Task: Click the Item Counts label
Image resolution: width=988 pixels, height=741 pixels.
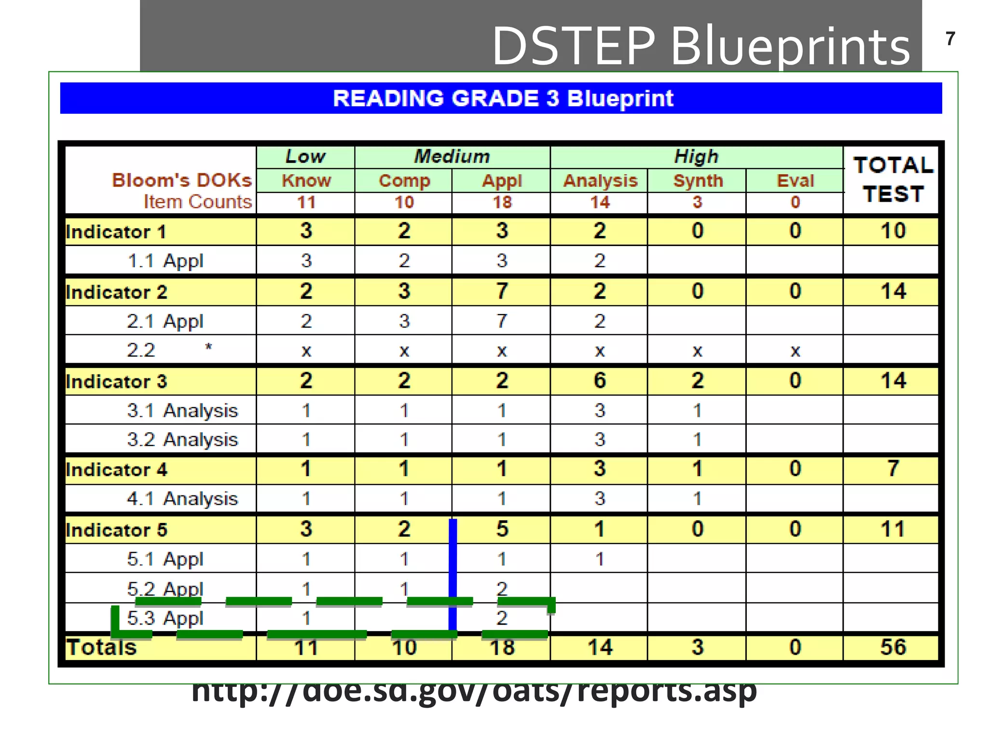Action: 198,202
